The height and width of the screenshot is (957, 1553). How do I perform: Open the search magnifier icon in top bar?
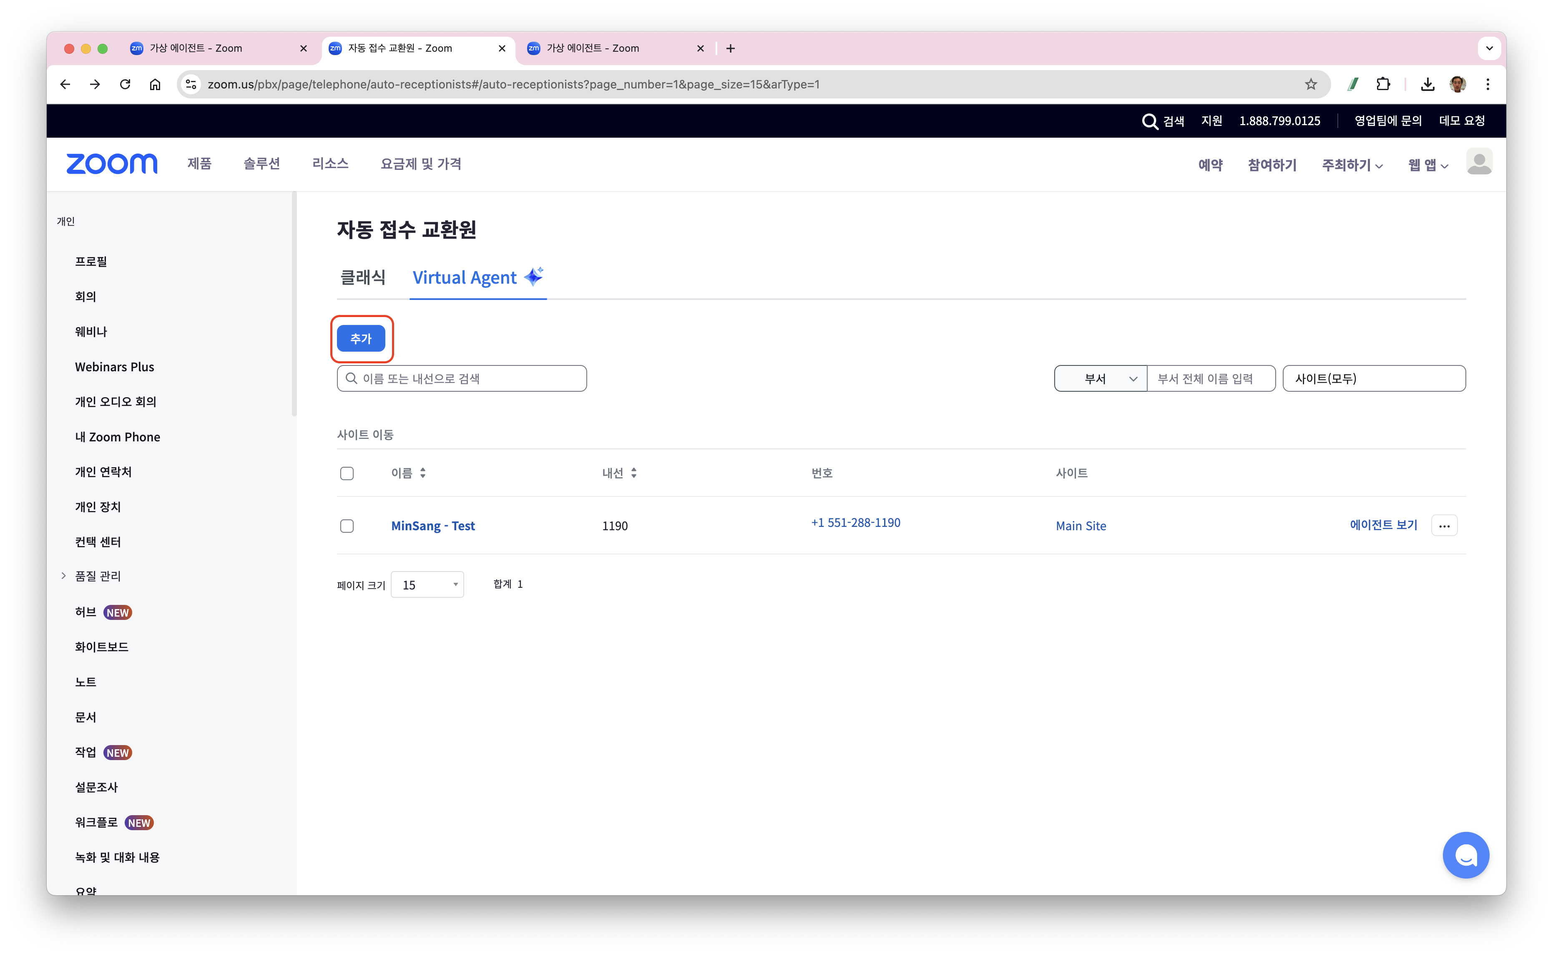tap(1149, 121)
